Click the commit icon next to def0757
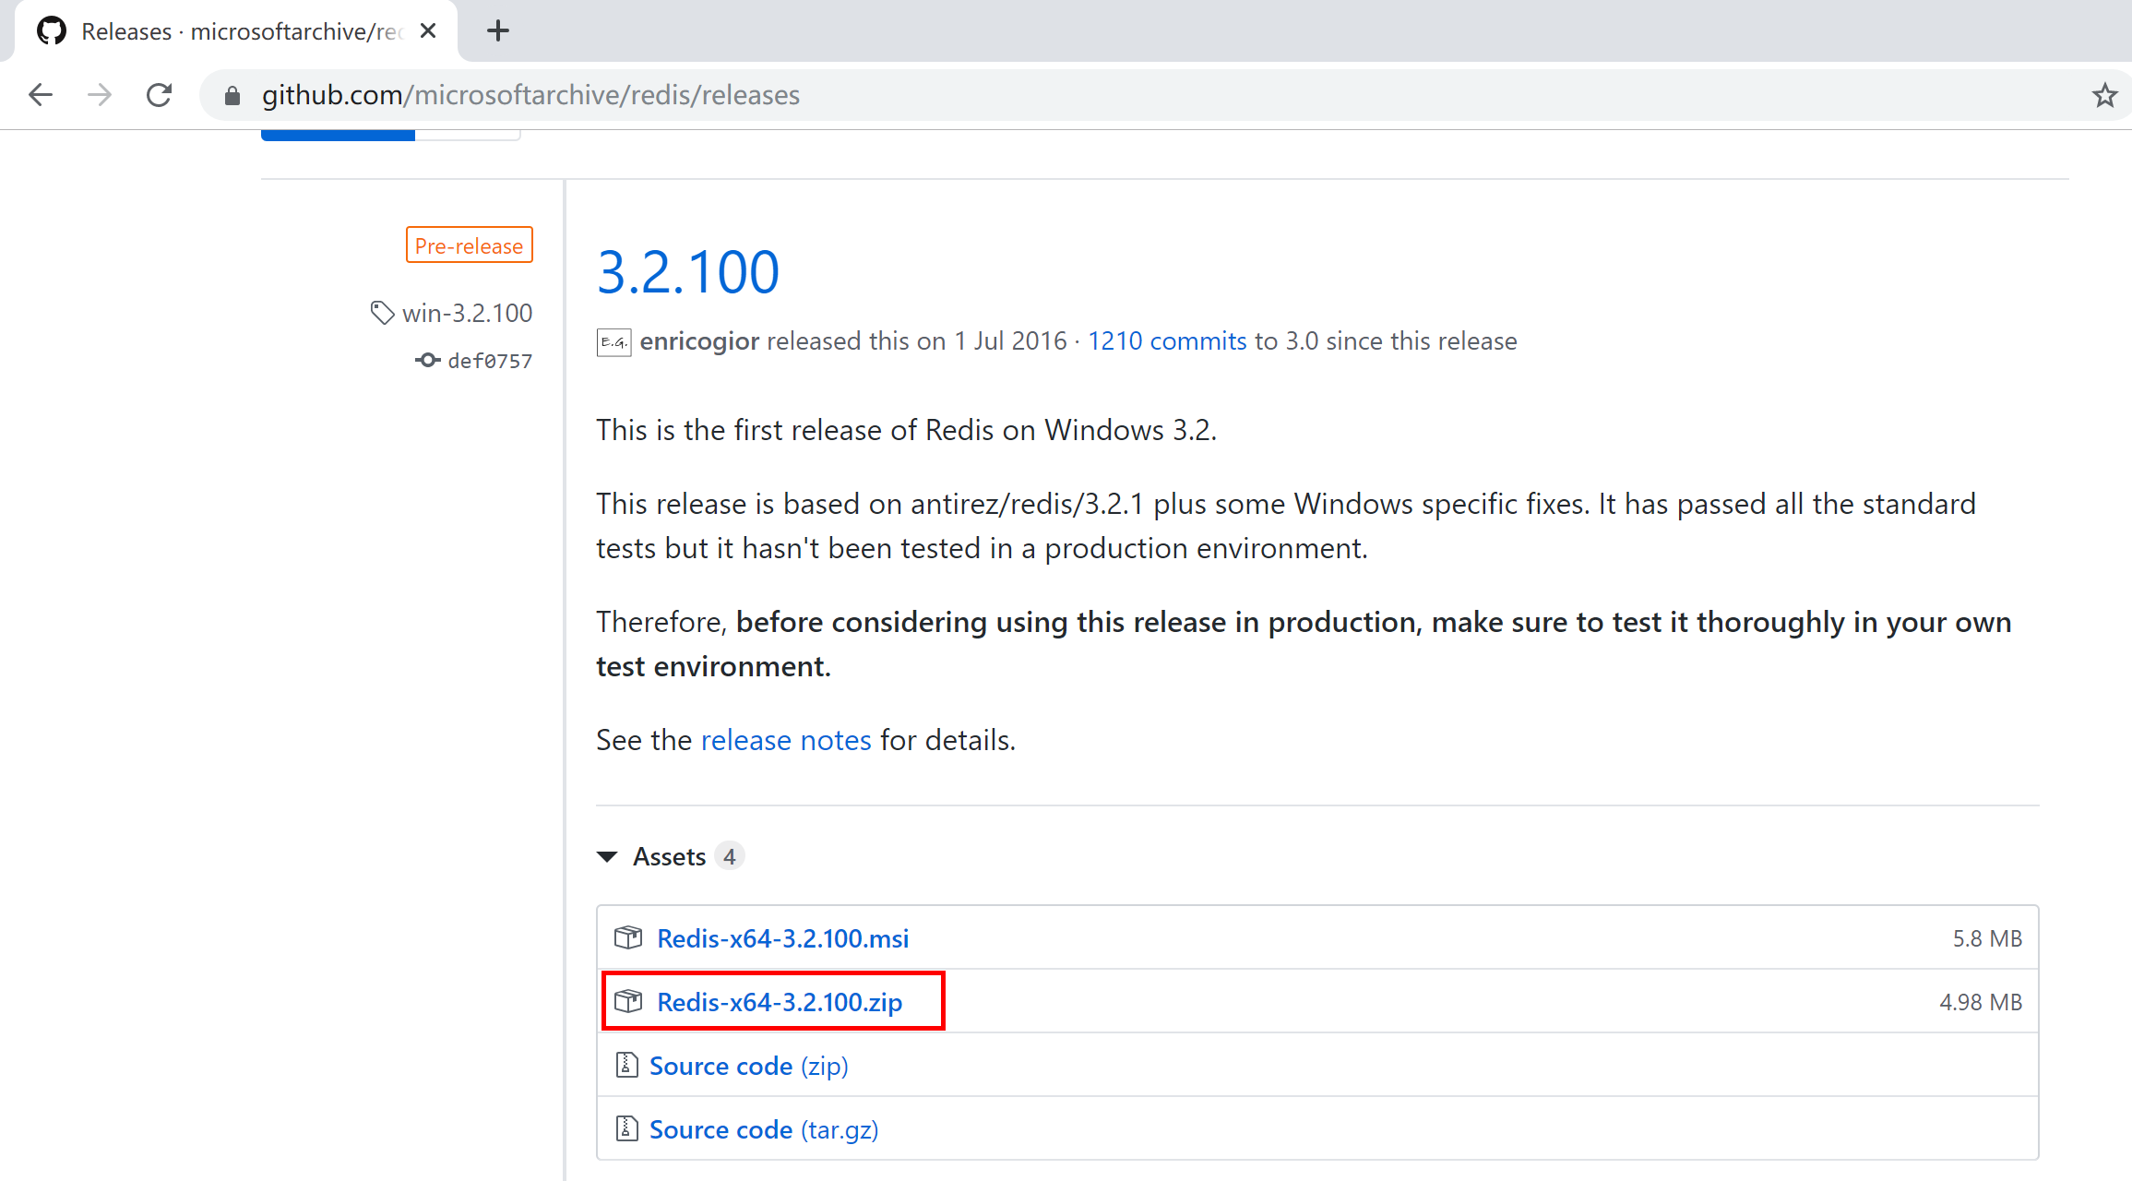This screenshot has height=1181, width=2132. pyautogui.click(x=427, y=361)
